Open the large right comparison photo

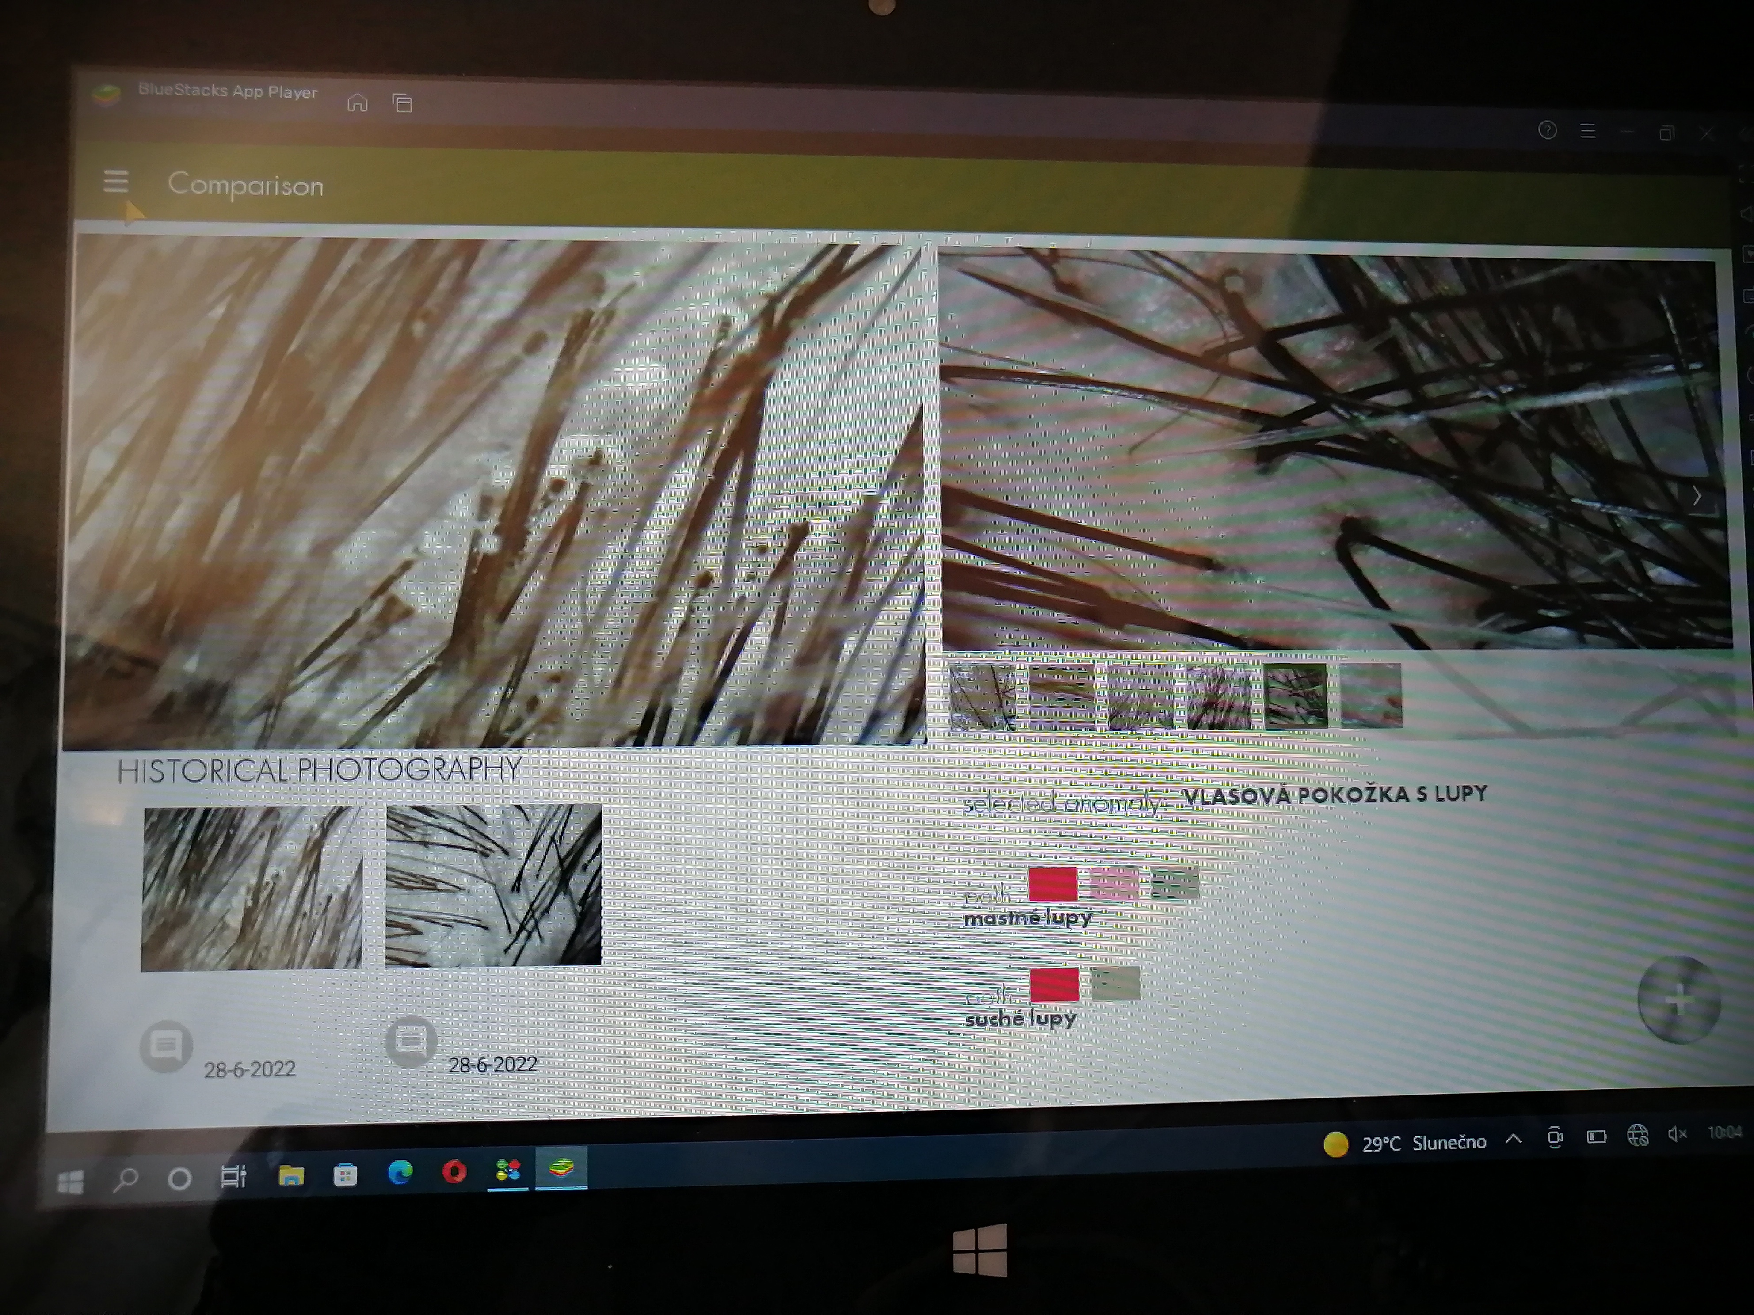pyautogui.click(x=1335, y=449)
